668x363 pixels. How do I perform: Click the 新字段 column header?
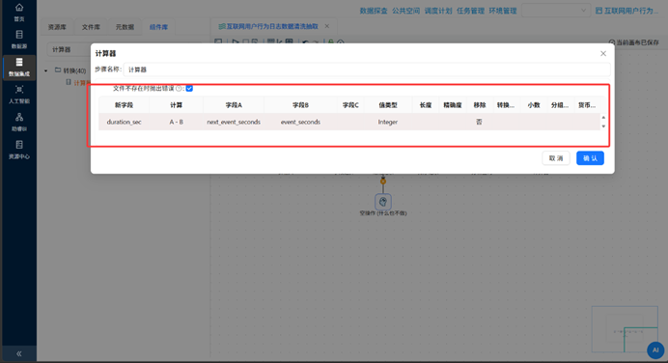tap(124, 105)
